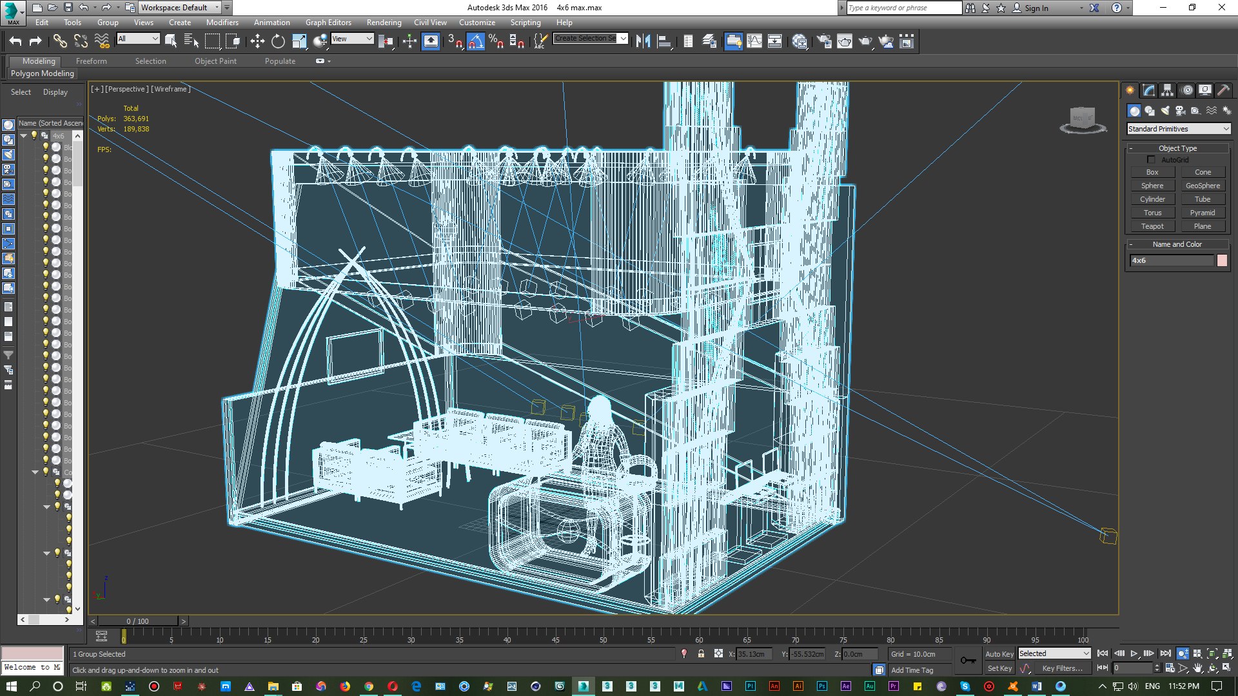Image resolution: width=1238 pixels, height=696 pixels.
Task: Toggle Percent Snap in the toolbar
Action: pyautogui.click(x=496, y=42)
